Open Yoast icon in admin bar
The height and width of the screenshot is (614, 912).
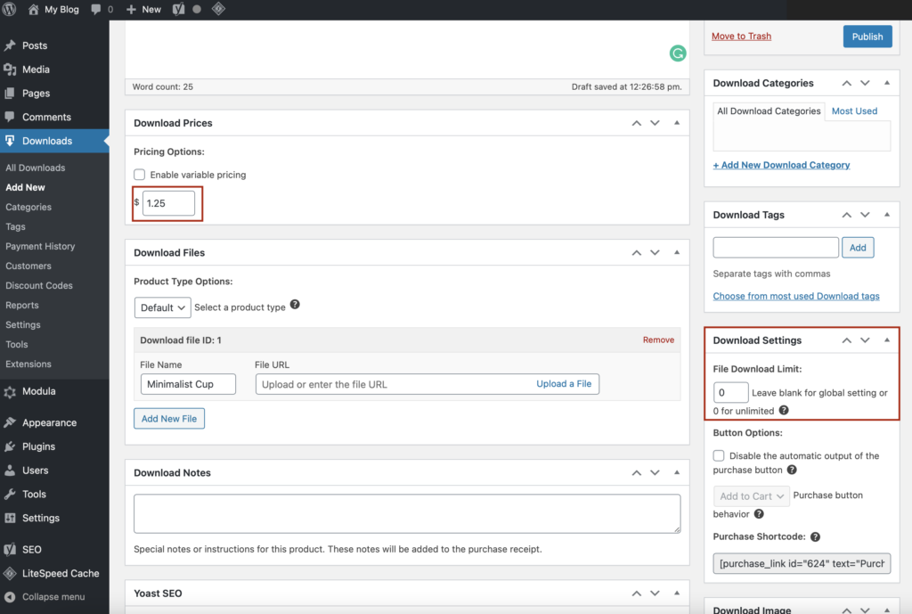[x=178, y=9]
